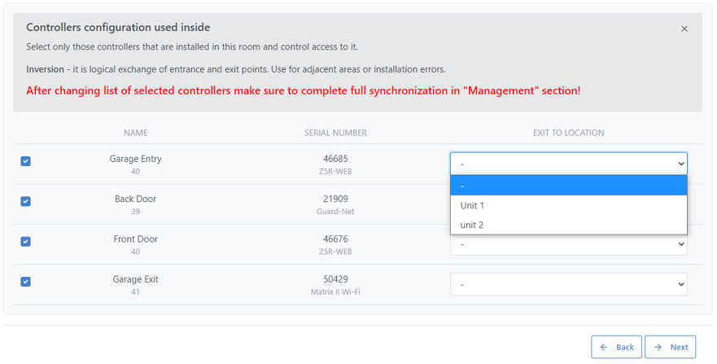Uncheck the Garage Entry controller checkbox
This screenshot has width=717, height=364.
(x=25, y=161)
